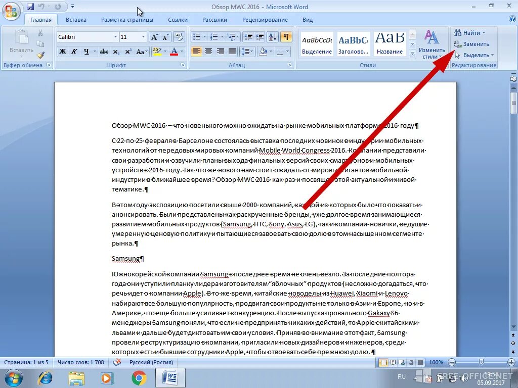Open the Буфер обмена dialog launcher
Viewport: 518px width, 388px height.
tap(48, 65)
